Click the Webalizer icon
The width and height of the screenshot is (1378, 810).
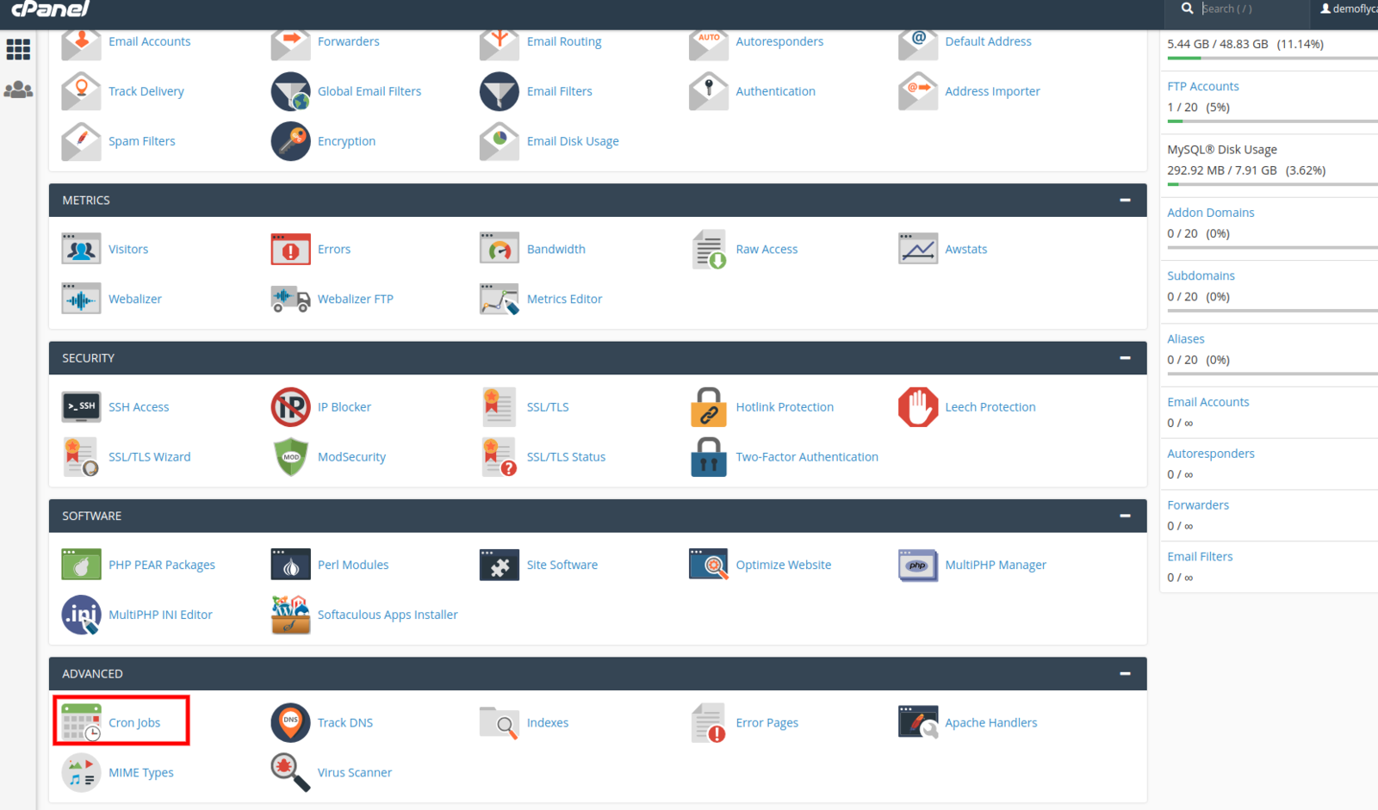tap(81, 299)
